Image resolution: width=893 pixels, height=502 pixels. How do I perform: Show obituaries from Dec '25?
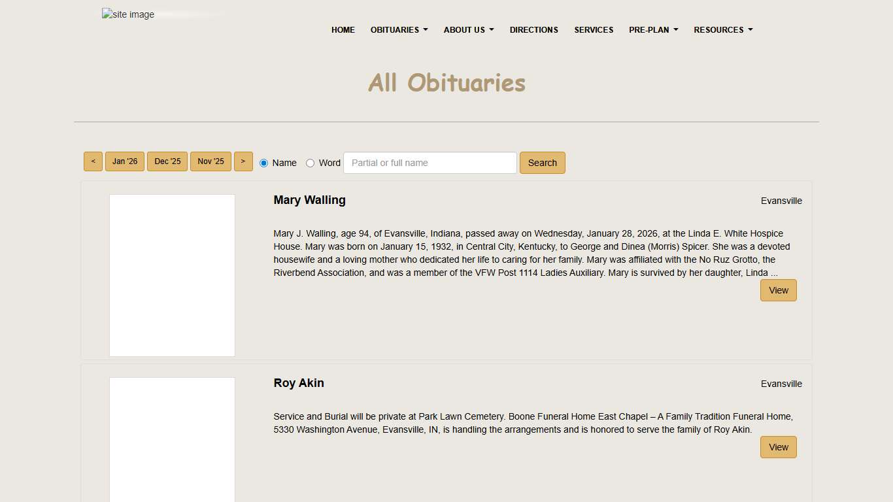point(167,161)
